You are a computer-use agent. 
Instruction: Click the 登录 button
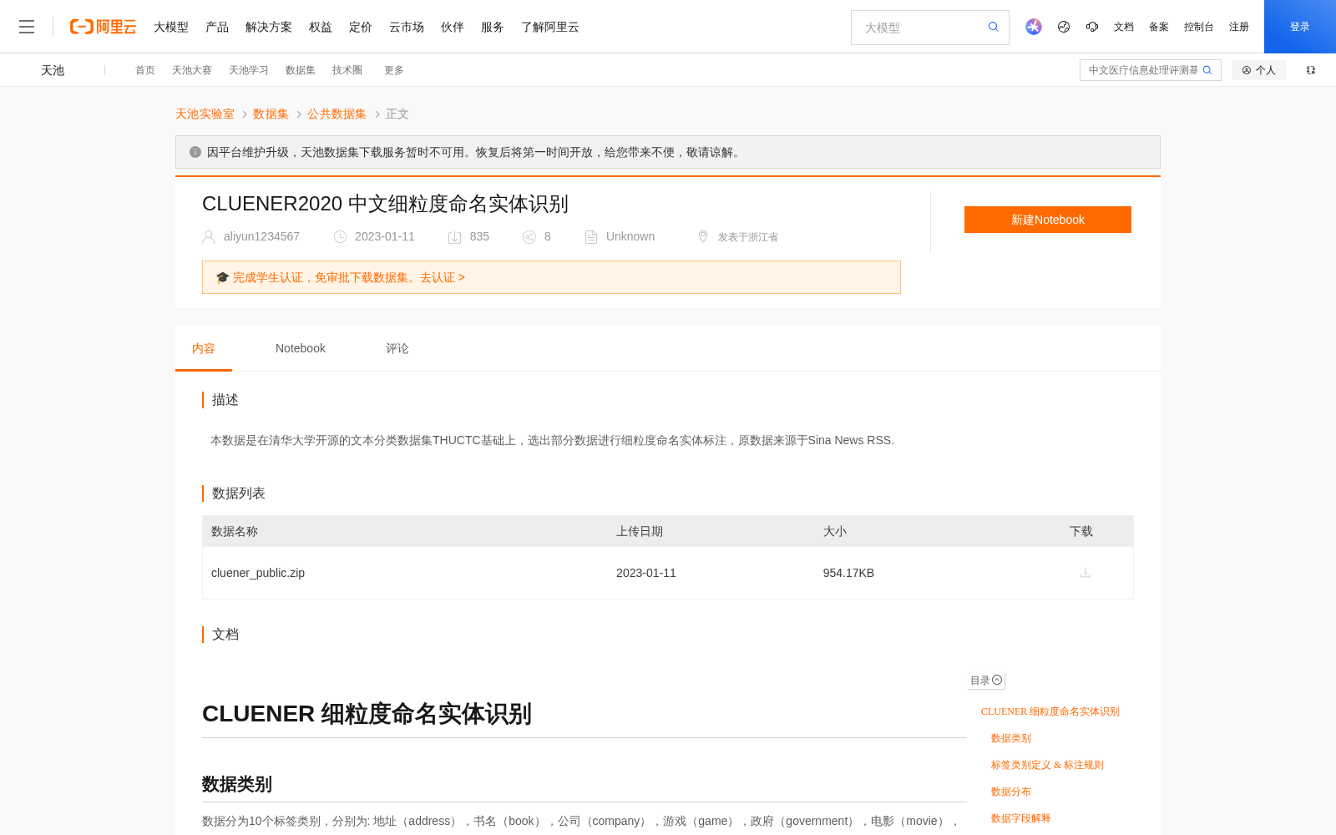pos(1300,27)
